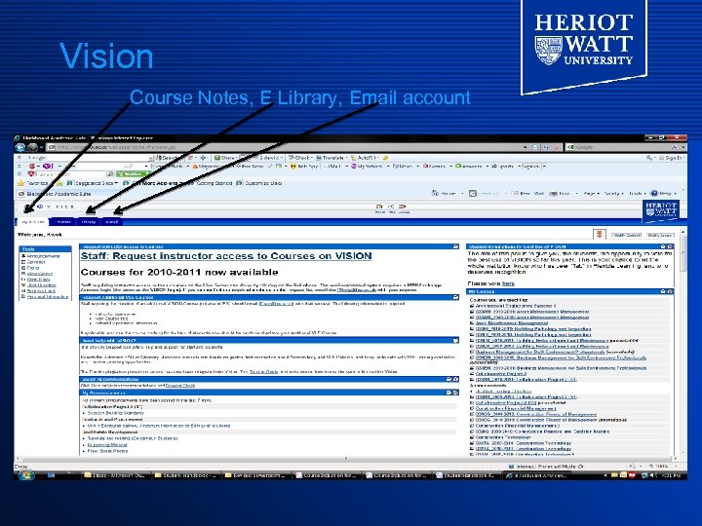Open the Customize Links favorite

259,183
